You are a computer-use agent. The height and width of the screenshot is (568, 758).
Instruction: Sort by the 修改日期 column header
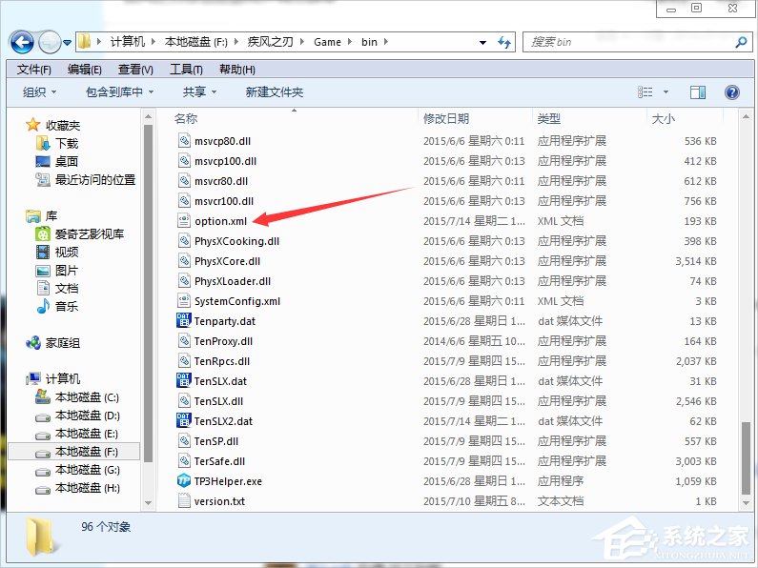446,119
